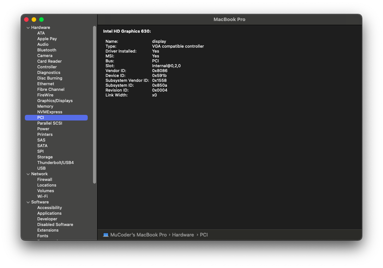Open the Applications section under Software

point(49,213)
